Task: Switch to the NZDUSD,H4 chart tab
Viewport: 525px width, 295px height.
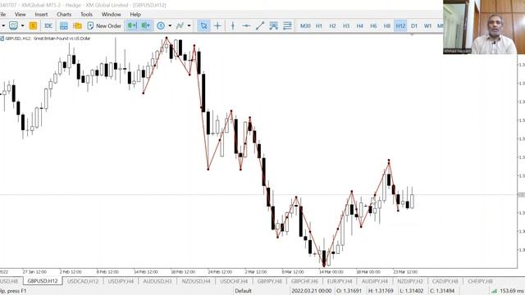Action: pyautogui.click(x=196, y=281)
